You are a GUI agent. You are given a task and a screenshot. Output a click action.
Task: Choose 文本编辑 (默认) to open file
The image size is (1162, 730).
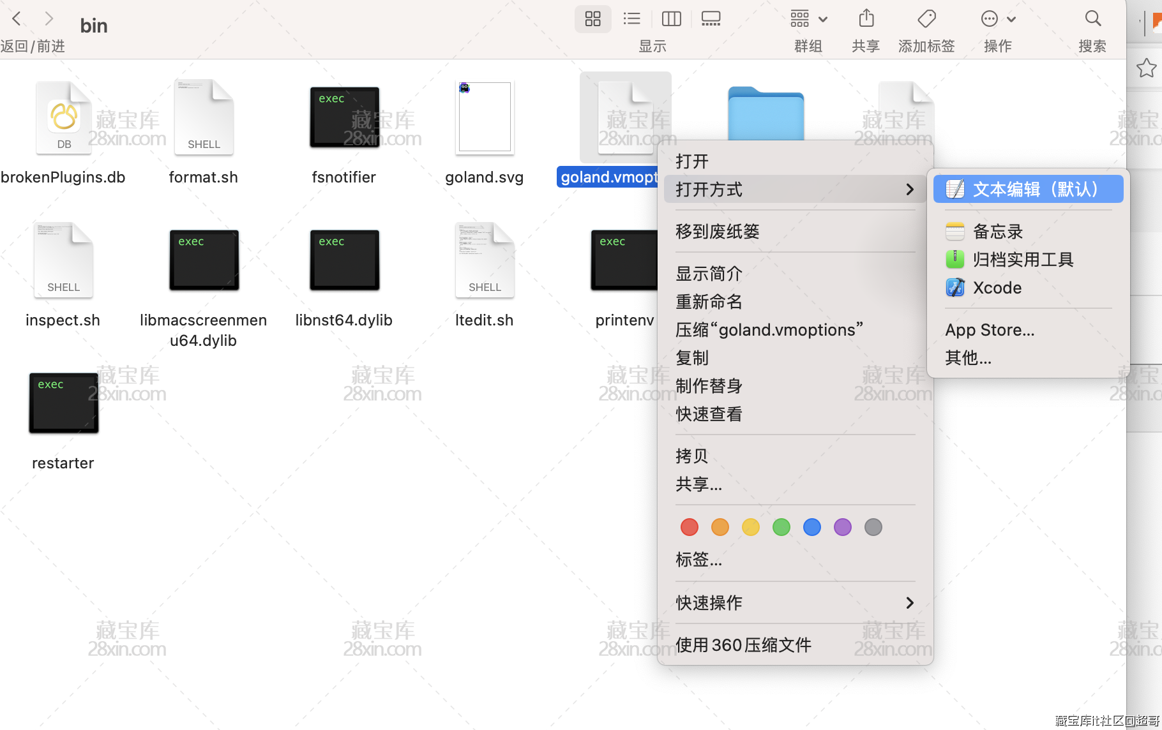point(1028,190)
